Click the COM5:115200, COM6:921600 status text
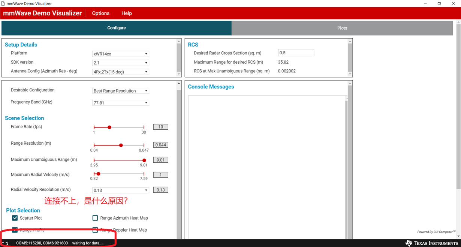 click(x=42, y=243)
